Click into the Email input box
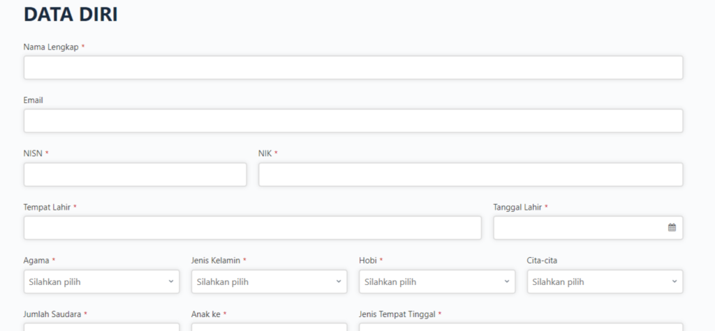Viewport: 715px width, 331px height. [x=353, y=121]
